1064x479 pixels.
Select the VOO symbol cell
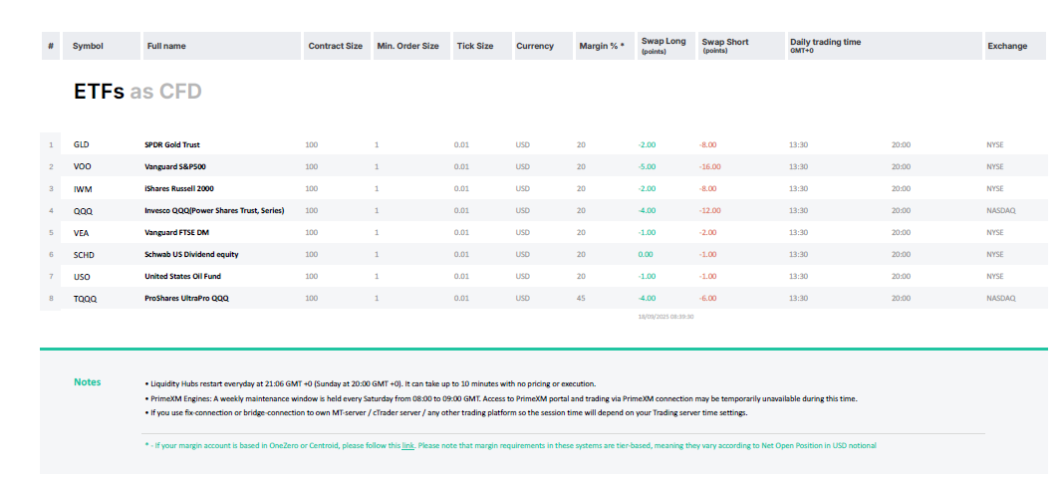pos(82,166)
